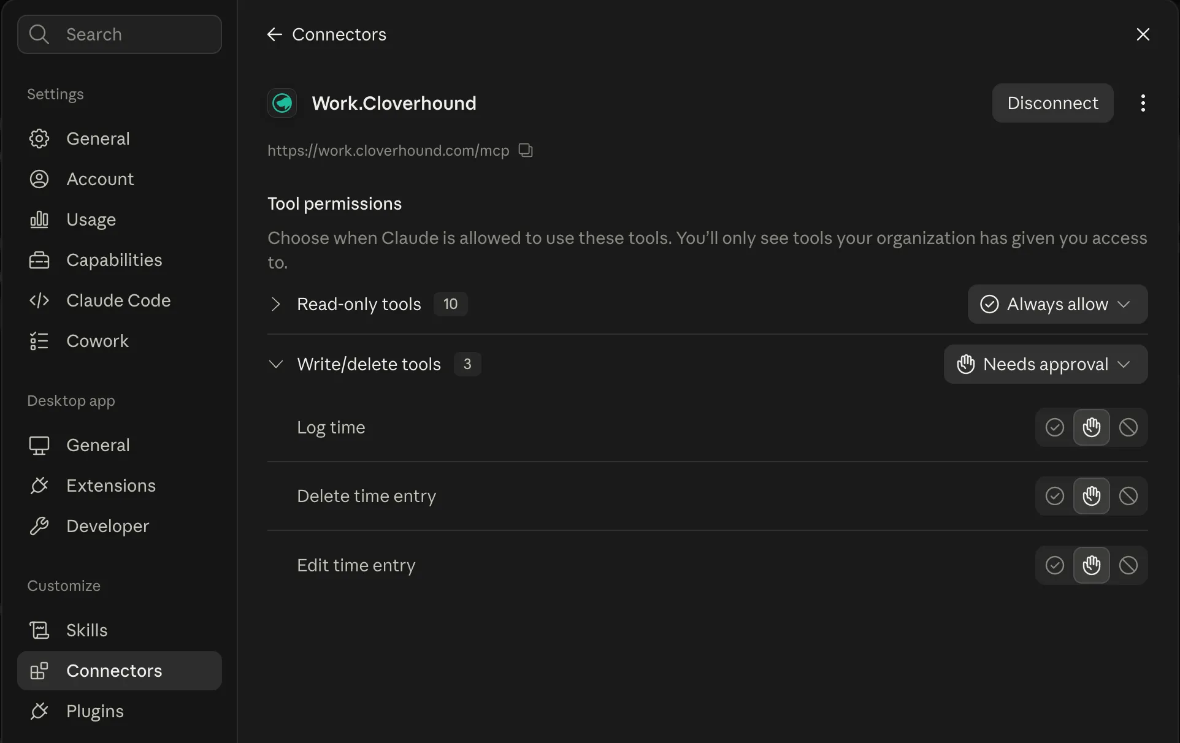Set Edit time entry to always allow
Screen dimensions: 1180x743
tap(1054, 565)
